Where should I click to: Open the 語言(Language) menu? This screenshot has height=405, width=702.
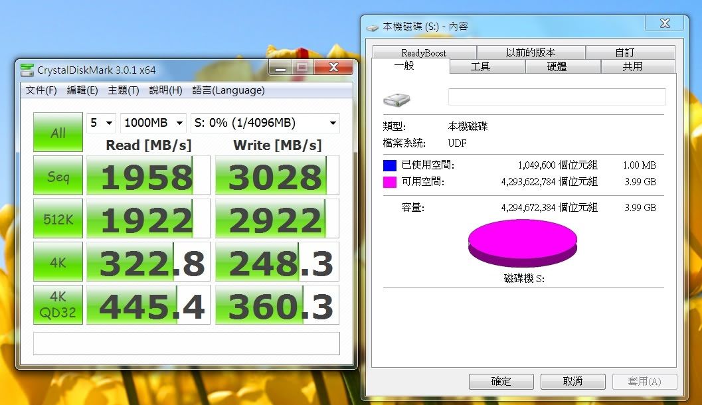(228, 90)
